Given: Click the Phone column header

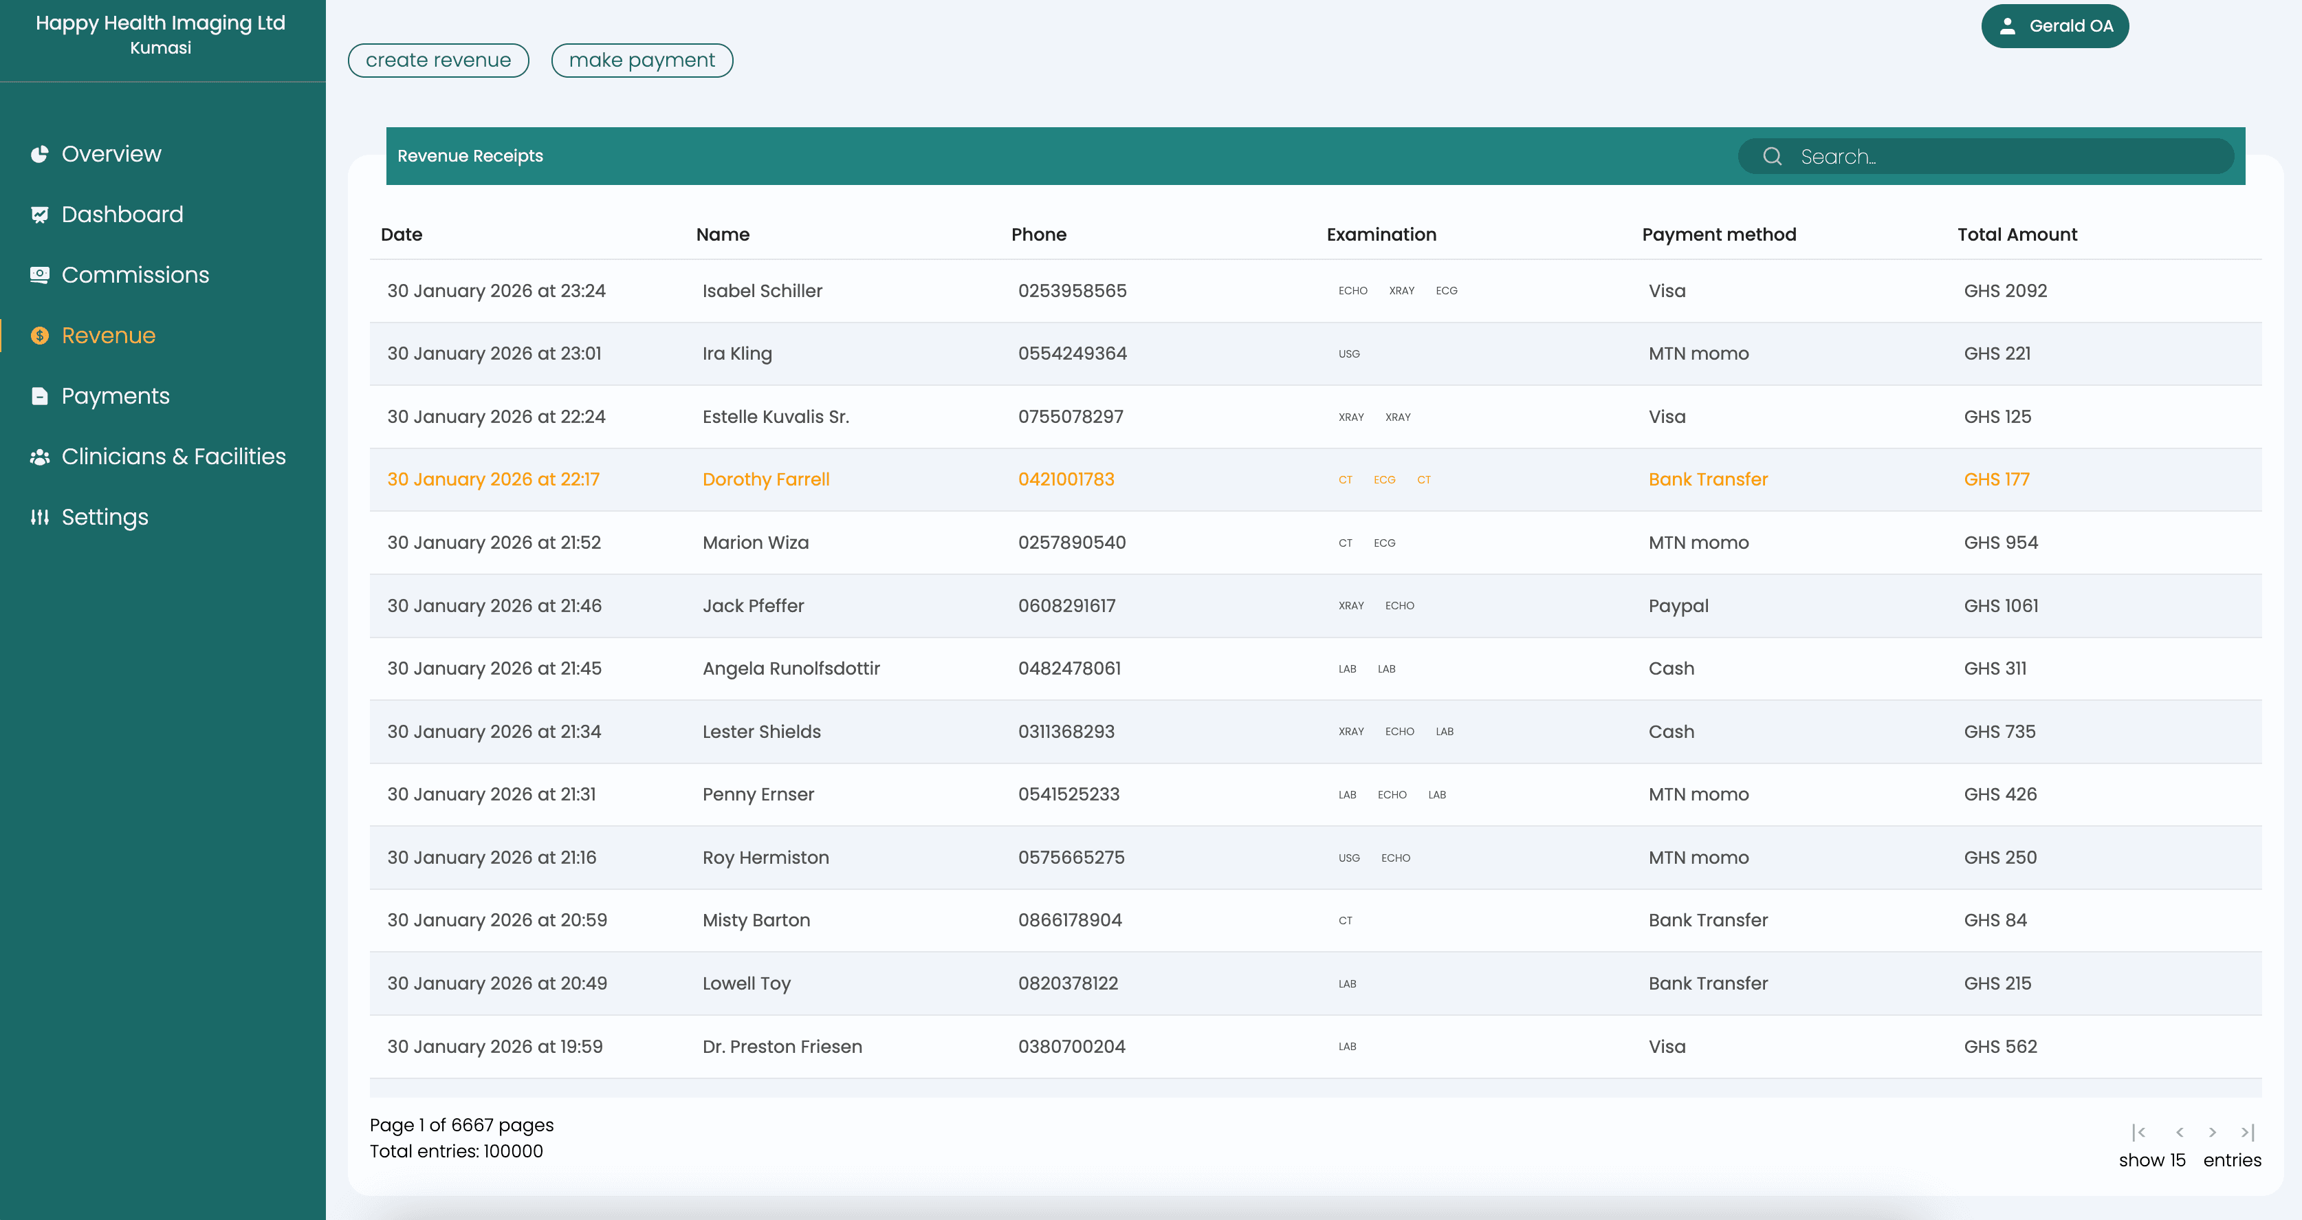Looking at the screenshot, I should pos(1038,235).
